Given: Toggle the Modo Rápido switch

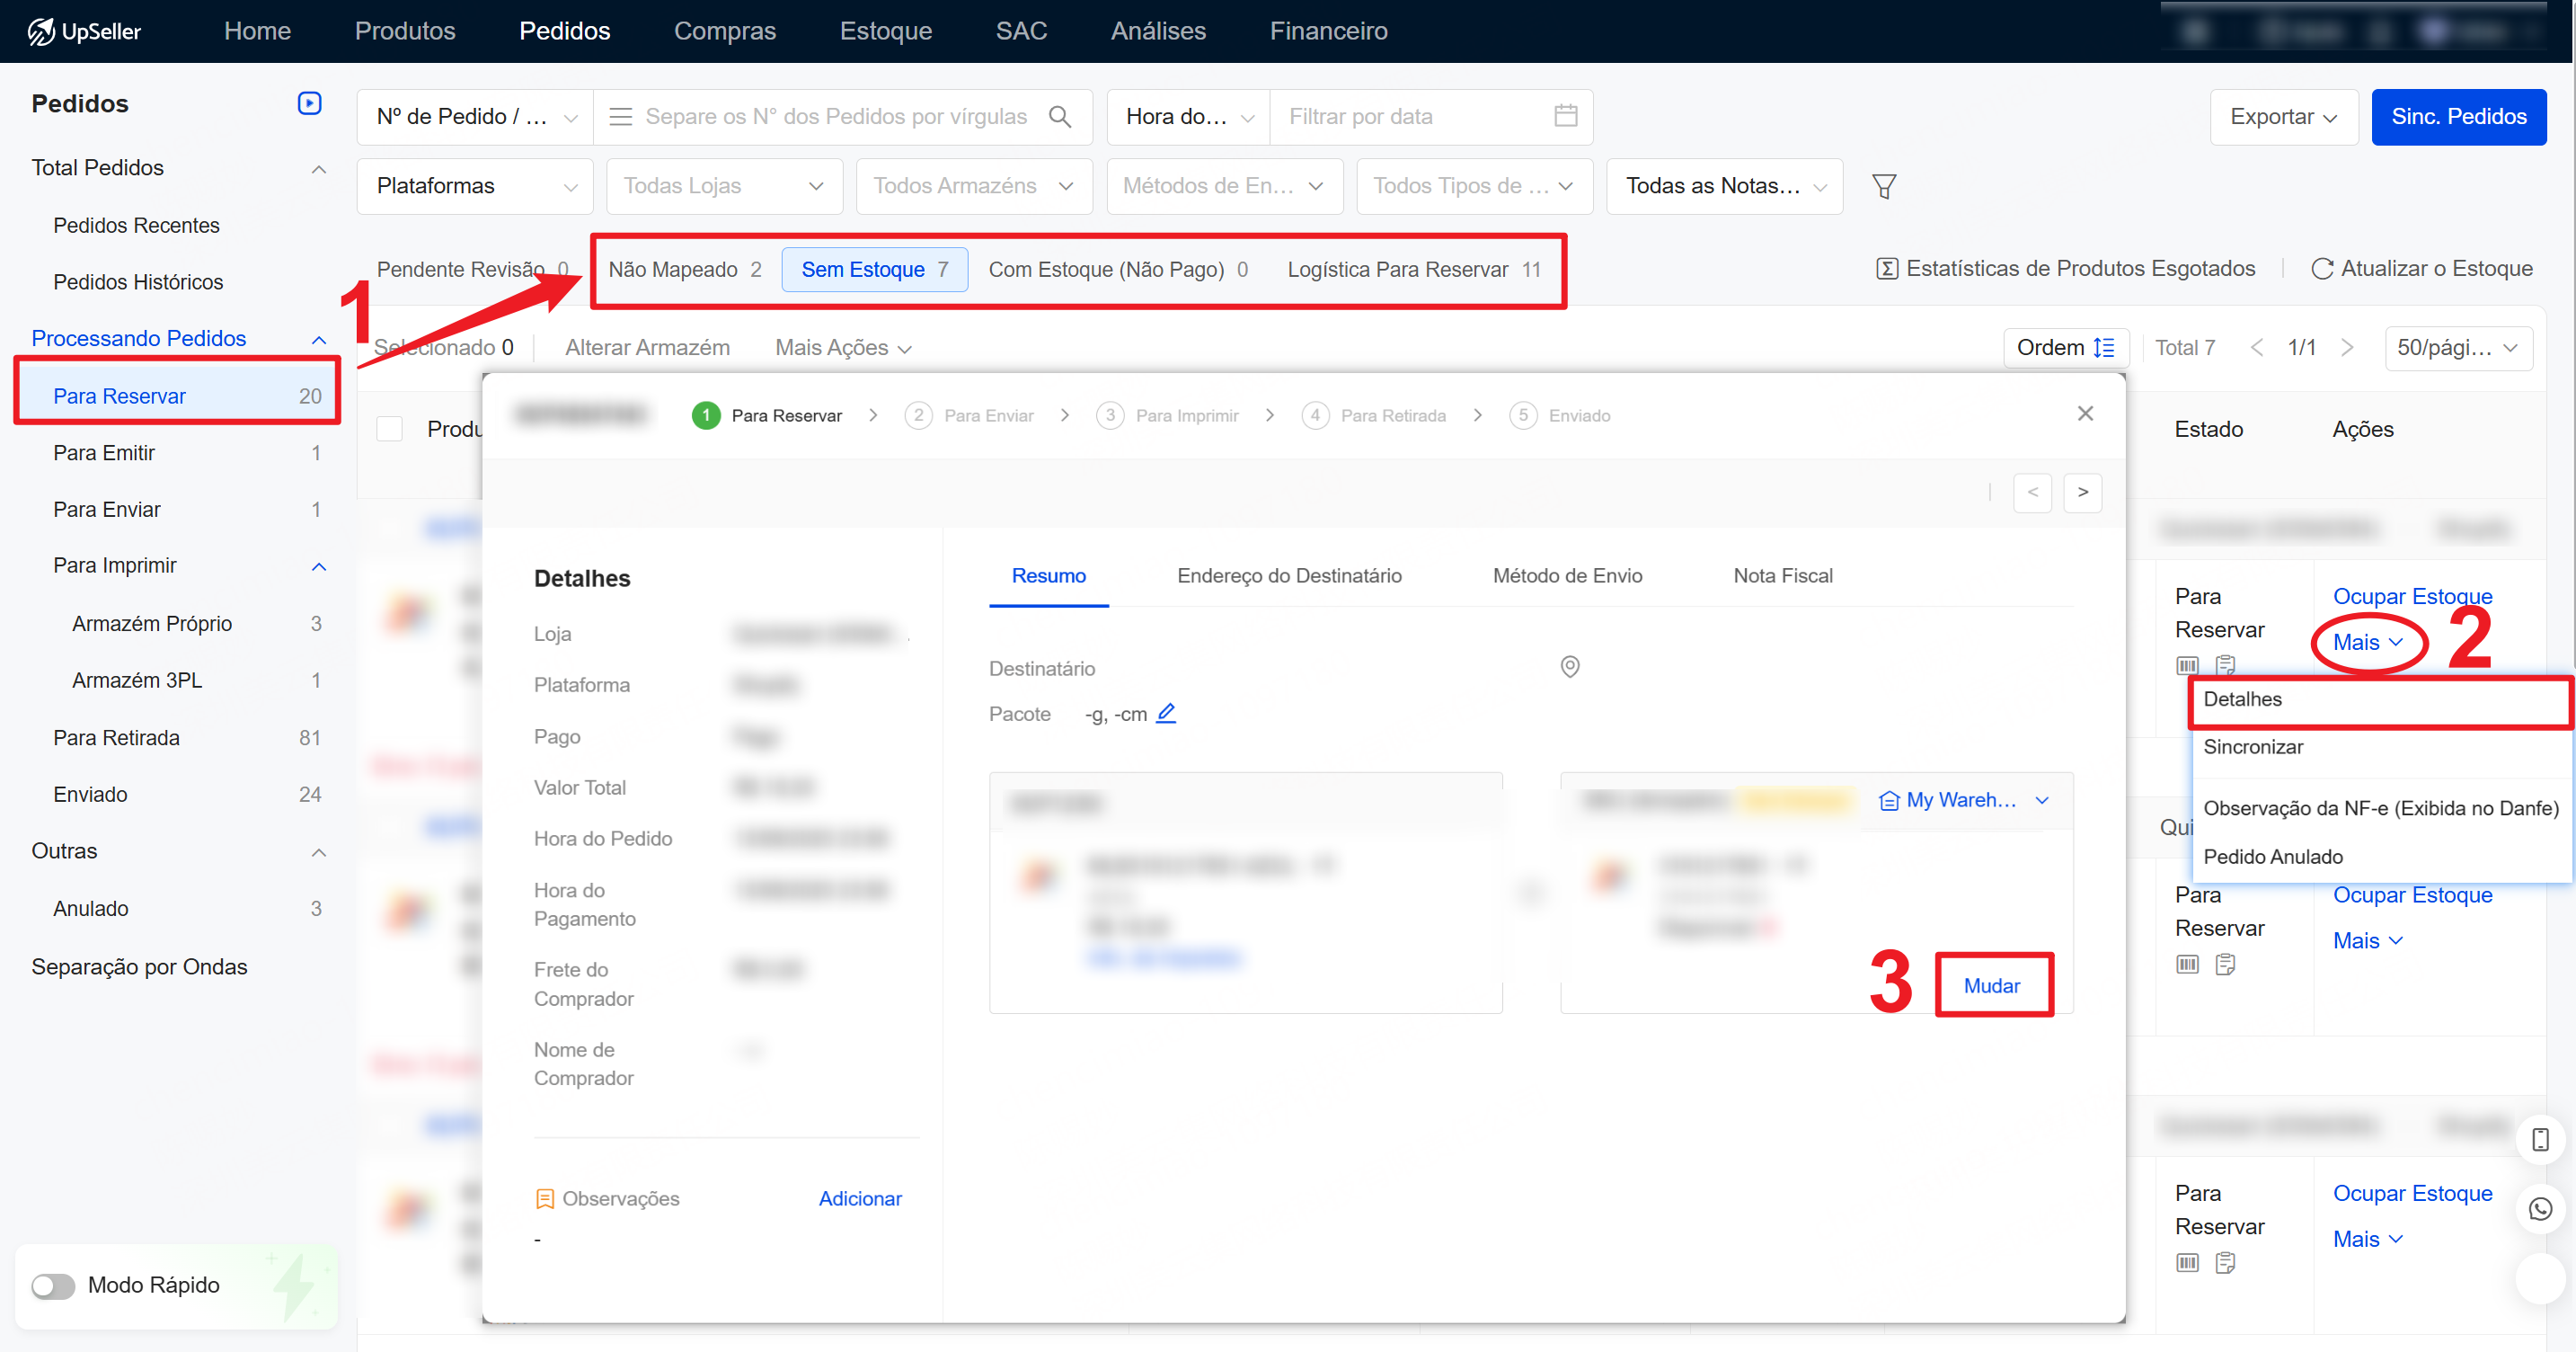Looking at the screenshot, I should [x=53, y=1286].
